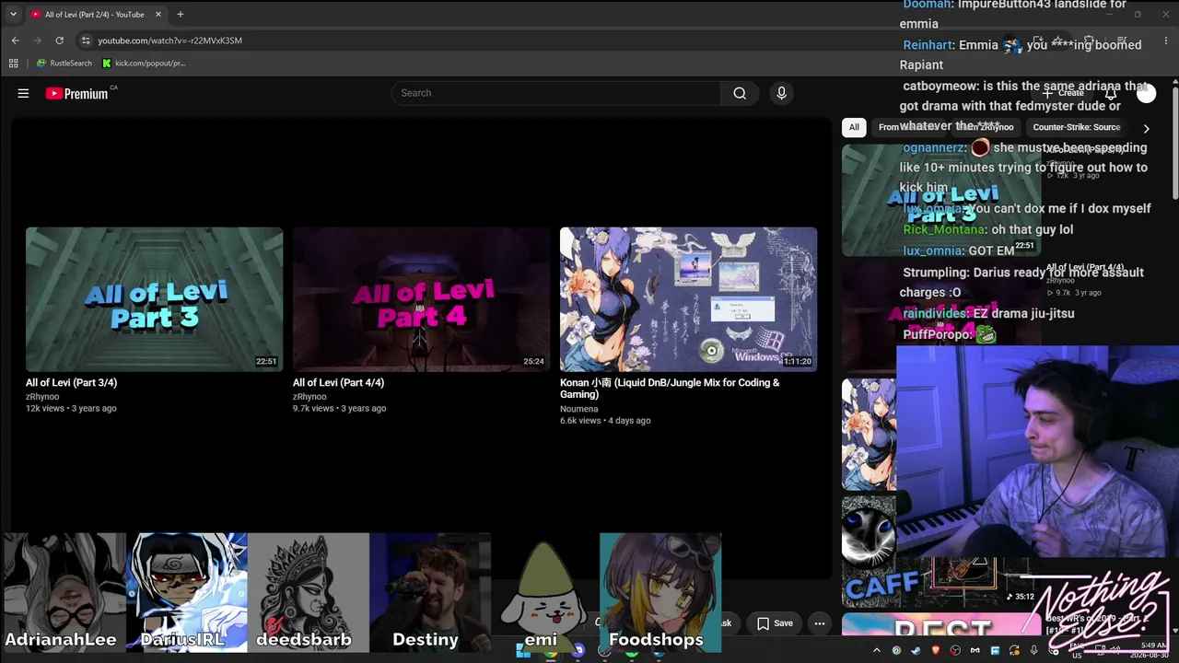This screenshot has height=663, width=1179.
Task: Go back with the browser back arrow
Action: pos(15,41)
